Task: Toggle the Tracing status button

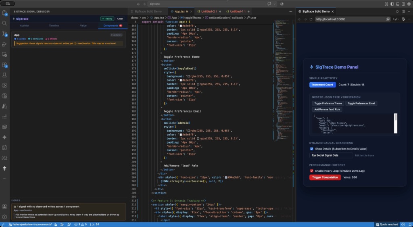Action: coord(107,19)
